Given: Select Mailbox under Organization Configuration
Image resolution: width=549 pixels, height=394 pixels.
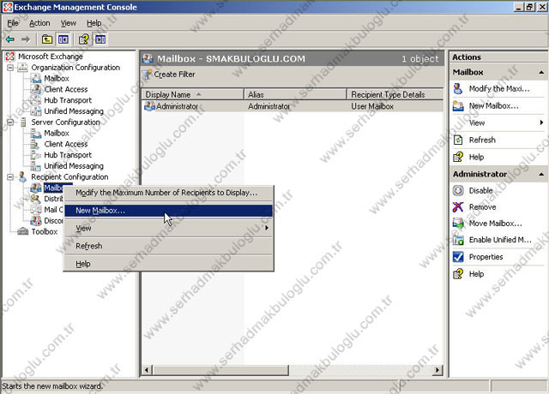Looking at the screenshot, I should (x=57, y=78).
